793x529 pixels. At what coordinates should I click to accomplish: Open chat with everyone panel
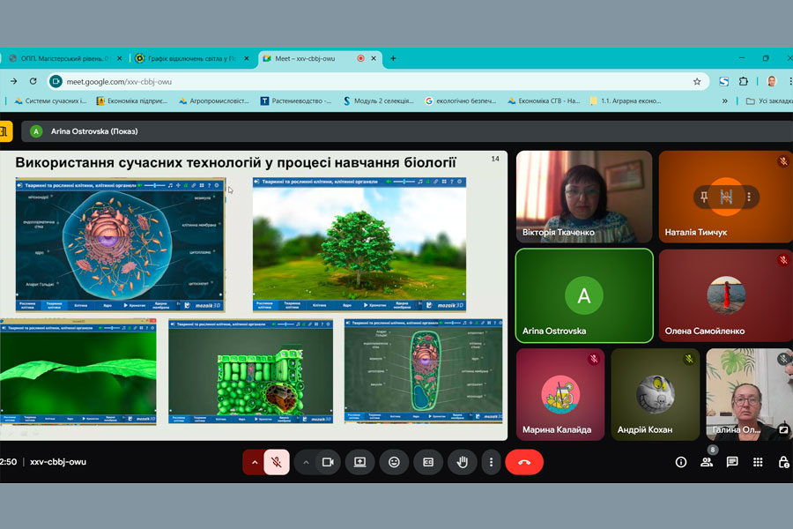tap(732, 462)
